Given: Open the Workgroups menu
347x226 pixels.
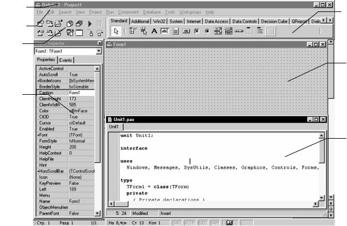Looking at the screenshot, I should [190, 12].
